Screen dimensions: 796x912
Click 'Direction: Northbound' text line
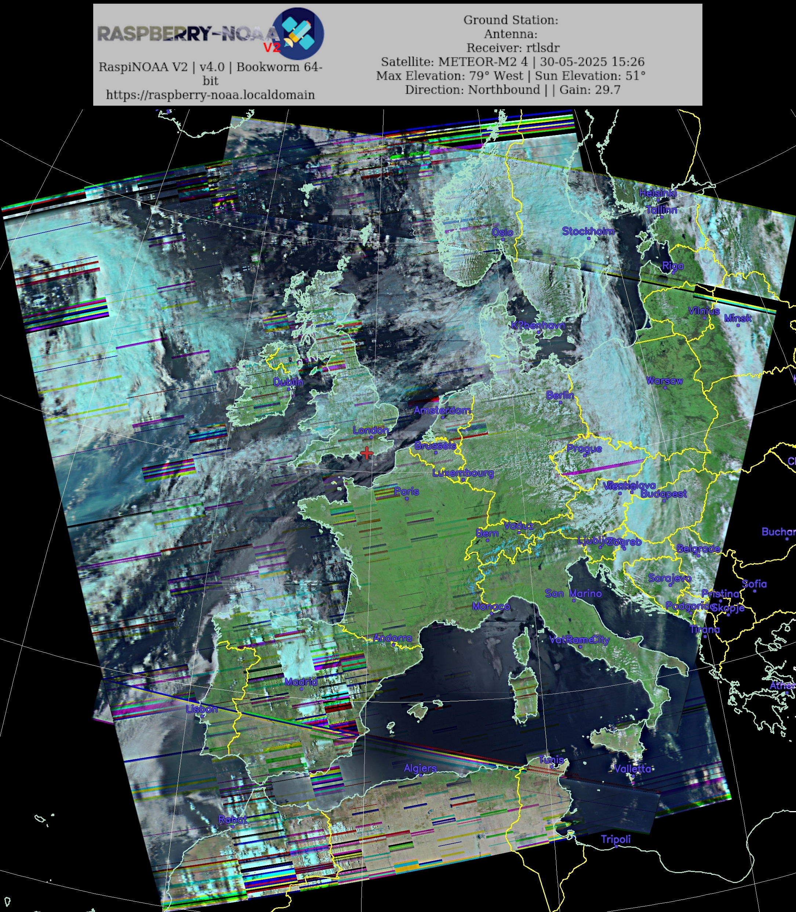473,90
